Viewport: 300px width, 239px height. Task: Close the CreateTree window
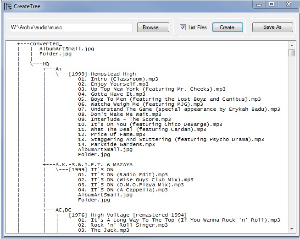point(289,4)
